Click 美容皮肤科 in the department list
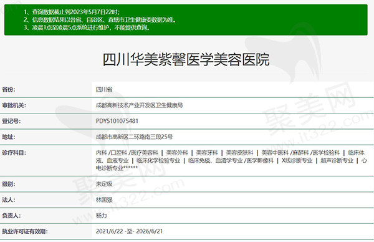The height and width of the screenshot is (242, 374). click(239, 153)
